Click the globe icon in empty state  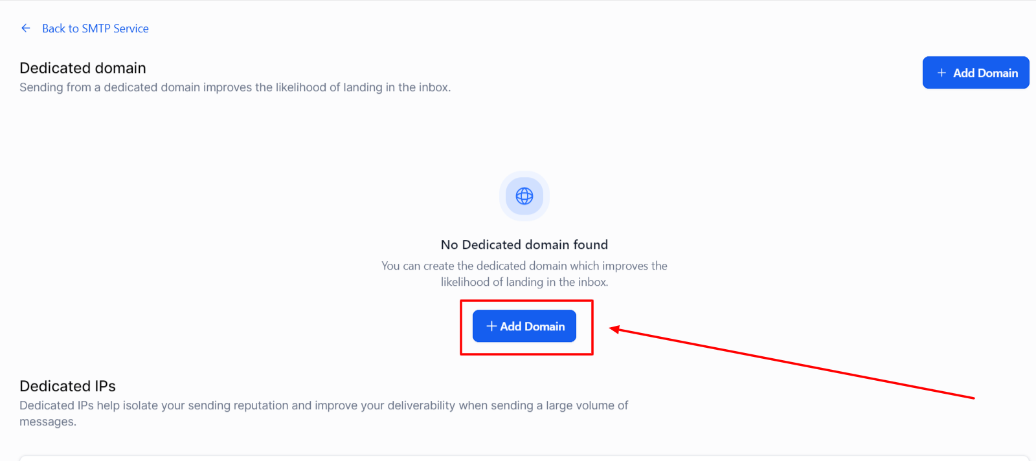[524, 196]
